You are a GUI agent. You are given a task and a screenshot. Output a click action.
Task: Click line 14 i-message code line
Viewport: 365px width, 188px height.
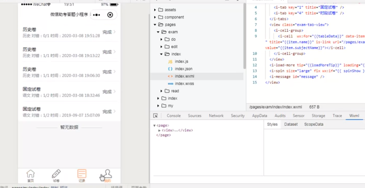point(297,77)
